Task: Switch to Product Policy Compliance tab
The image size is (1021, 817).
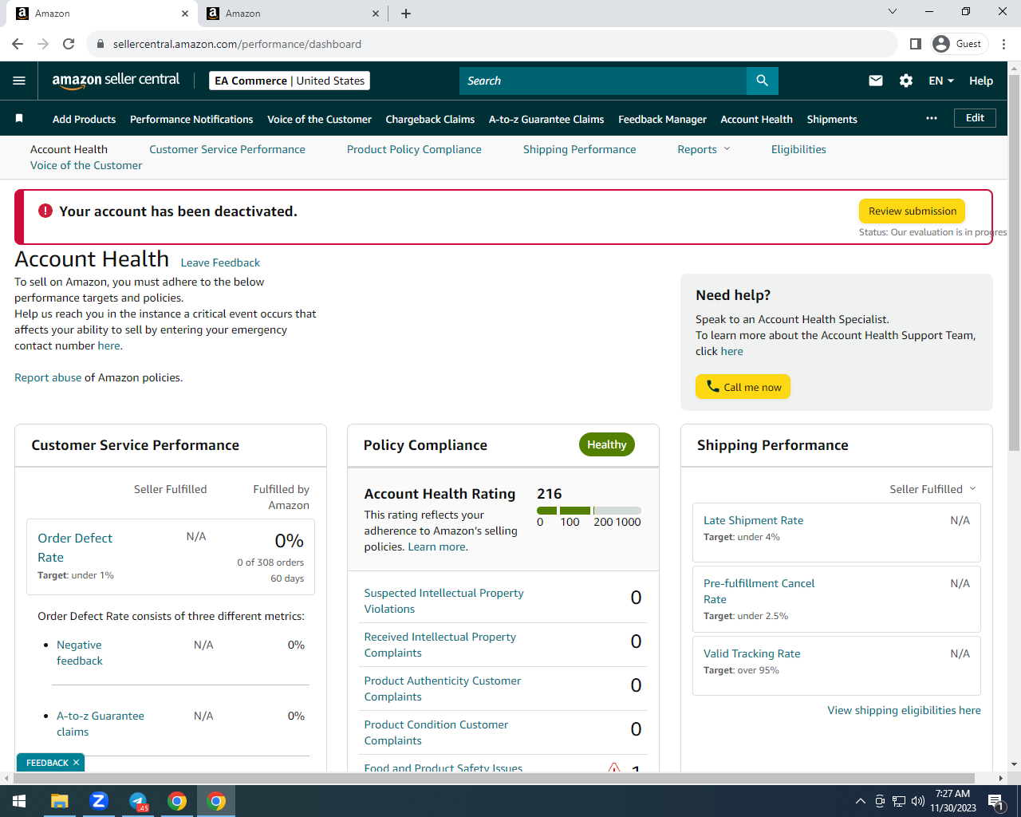Action: pyautogui.click(x=414, y=149)
